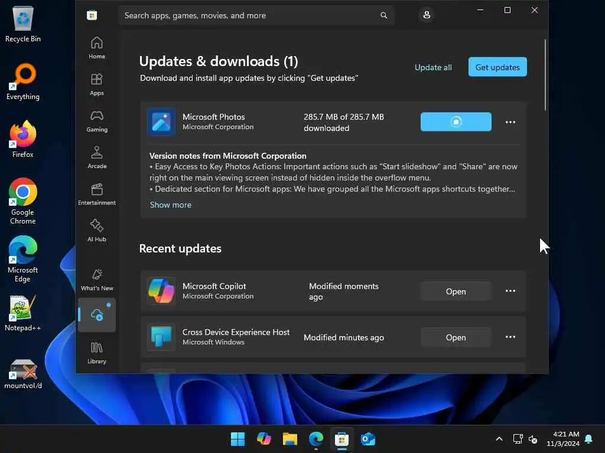This screenshot has width=605, height=453.
Task: Show hidden system tray icons
Action: coord(499,439)
